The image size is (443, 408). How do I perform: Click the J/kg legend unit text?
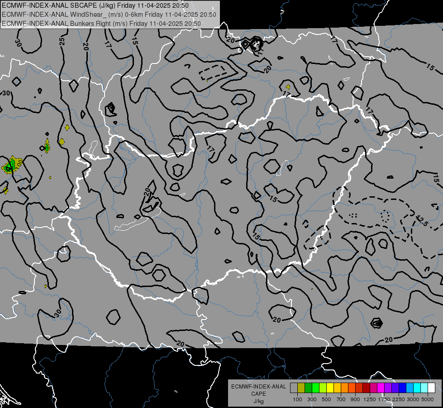258,401
